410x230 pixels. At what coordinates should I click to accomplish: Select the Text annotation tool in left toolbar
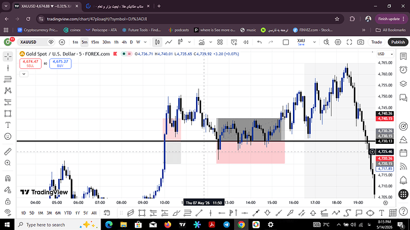pyautogui.click(x=8, y=125)
